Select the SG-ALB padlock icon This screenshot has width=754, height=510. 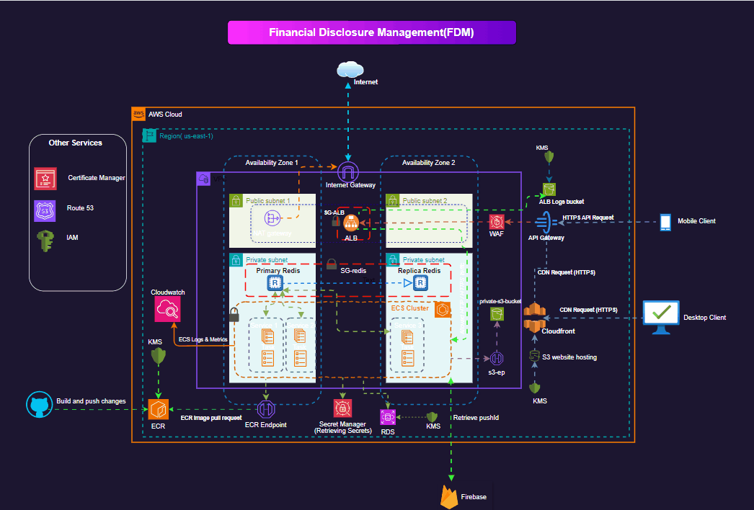[x=336, y=221]
